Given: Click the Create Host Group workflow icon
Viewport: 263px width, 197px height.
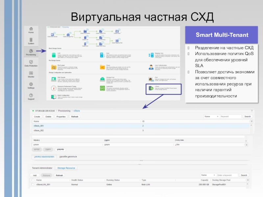Looking at the screenshot, I should pos(101,44).
